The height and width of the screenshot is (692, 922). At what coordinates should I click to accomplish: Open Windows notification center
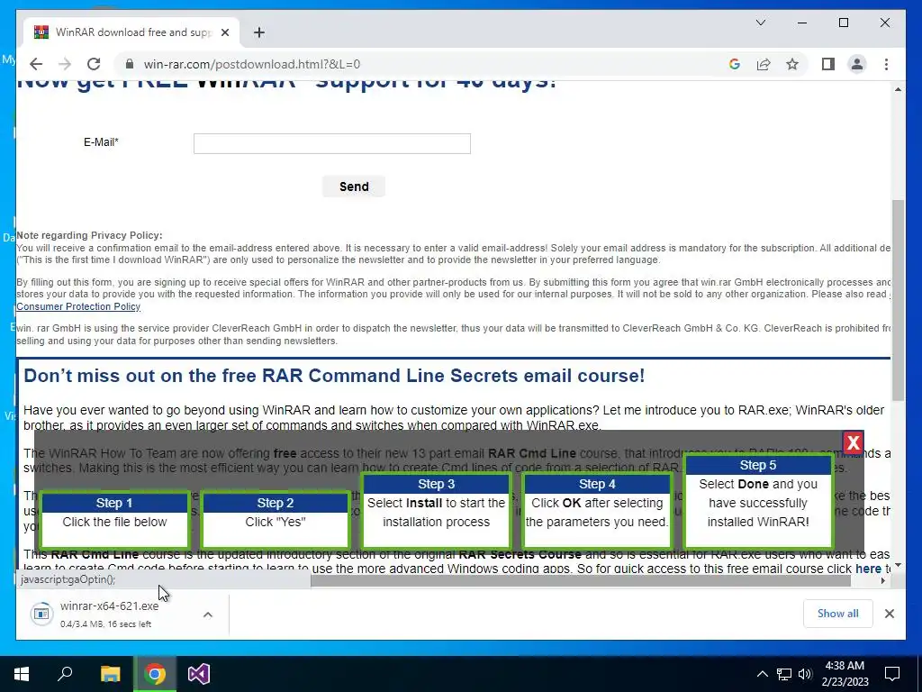(892, 674)
